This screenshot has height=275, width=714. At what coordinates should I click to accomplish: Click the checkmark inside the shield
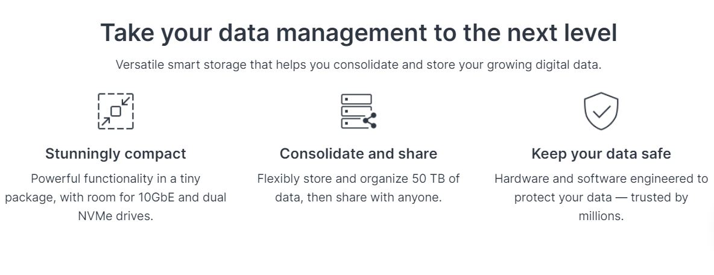click(x=601, y=112)
